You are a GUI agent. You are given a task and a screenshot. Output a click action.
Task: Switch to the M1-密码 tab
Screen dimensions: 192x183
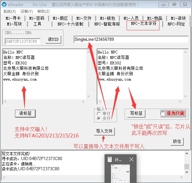37,18
